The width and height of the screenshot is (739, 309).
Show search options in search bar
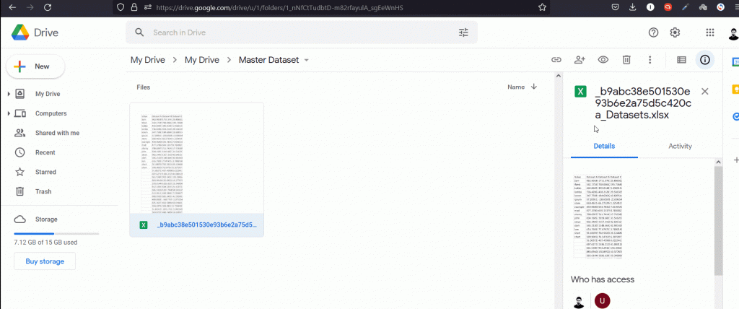click(x=463, y=32)
